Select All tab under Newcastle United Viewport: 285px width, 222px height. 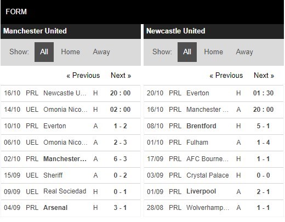[x=187, y=52]
